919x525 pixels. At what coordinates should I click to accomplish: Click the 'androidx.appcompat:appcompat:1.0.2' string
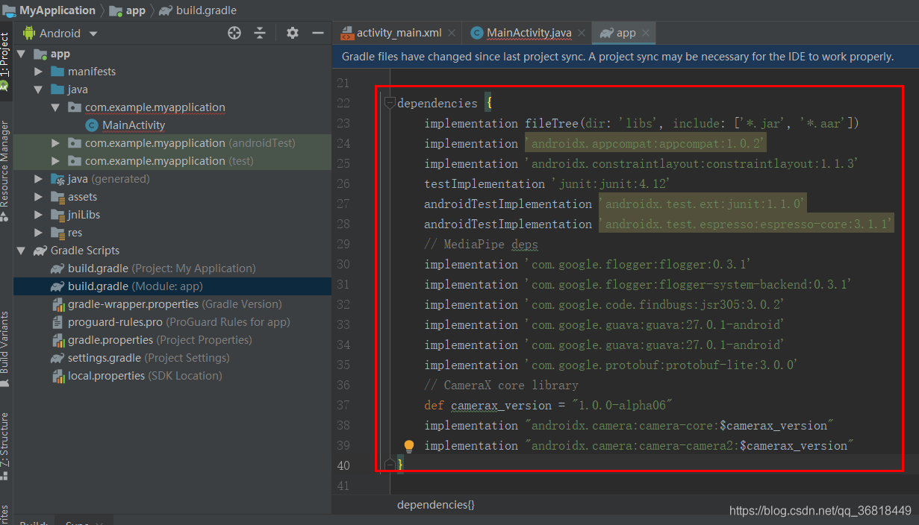(x=646, y=143)
